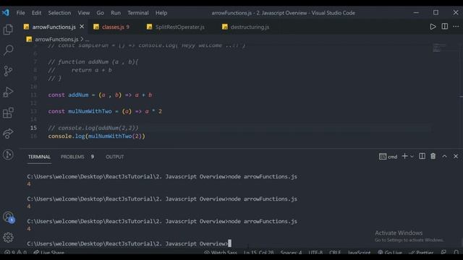The width and height of the screenshot is (463, 260).
Task: Click Prettier in status bar
Action: (x=421, y=252)
